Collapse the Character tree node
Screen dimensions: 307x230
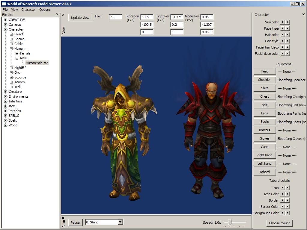[5, 29]
